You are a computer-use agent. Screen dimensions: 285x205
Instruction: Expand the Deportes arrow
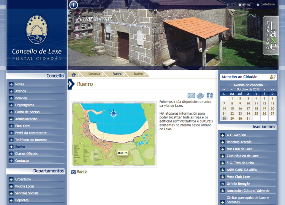(11, 200)
